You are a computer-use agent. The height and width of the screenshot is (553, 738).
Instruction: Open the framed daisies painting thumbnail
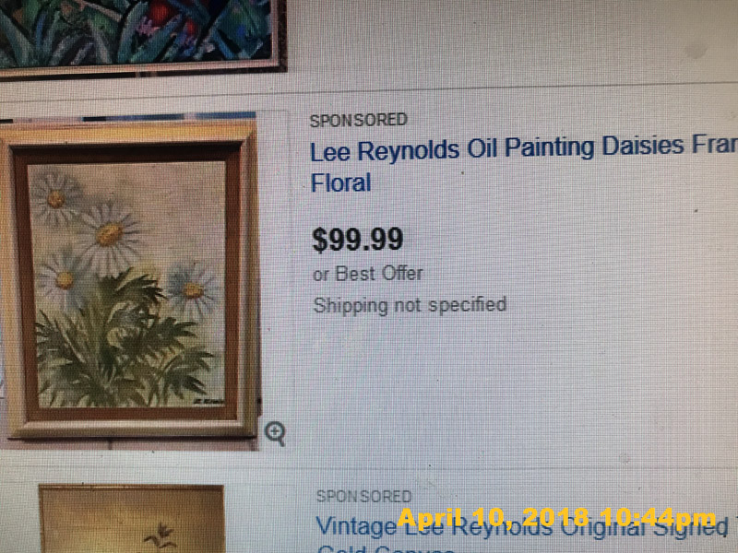click(x=130, y=281)
